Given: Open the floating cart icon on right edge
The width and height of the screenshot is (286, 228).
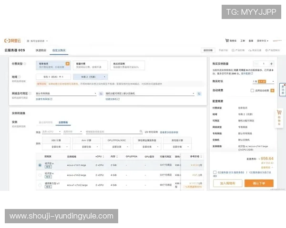Looking at the screenshot, I should (279, 112).
